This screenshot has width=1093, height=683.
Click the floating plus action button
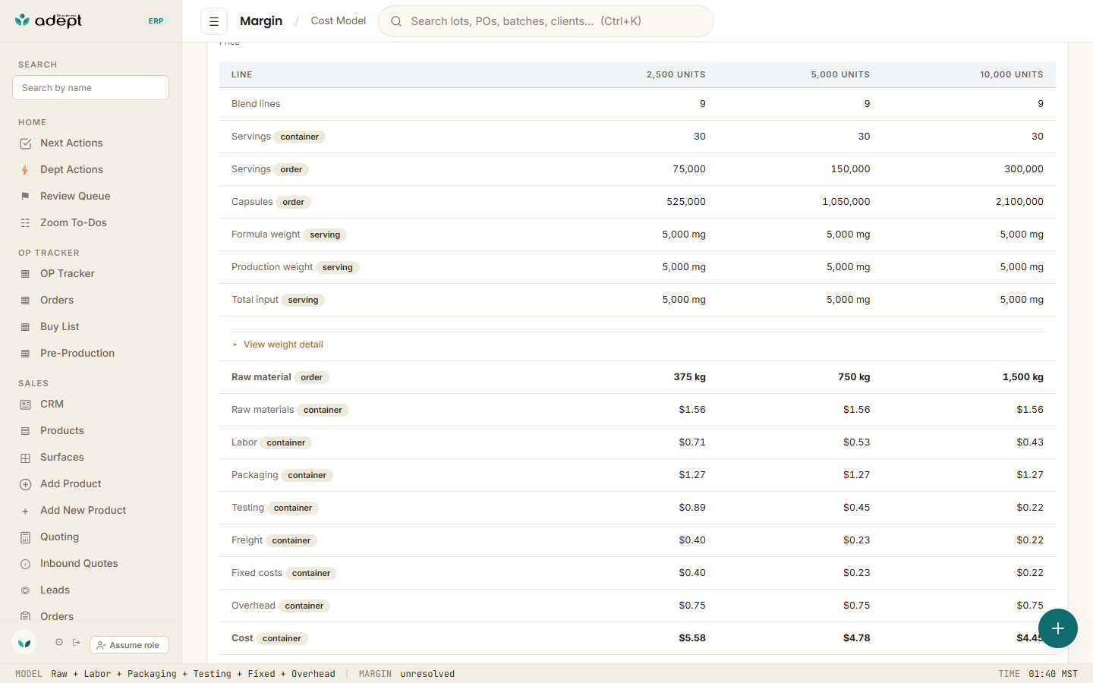coord(1058,628)
